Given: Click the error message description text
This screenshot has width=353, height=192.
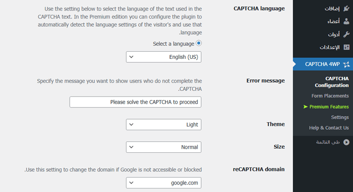Looking at the screenshot, I should pos(120,85).
